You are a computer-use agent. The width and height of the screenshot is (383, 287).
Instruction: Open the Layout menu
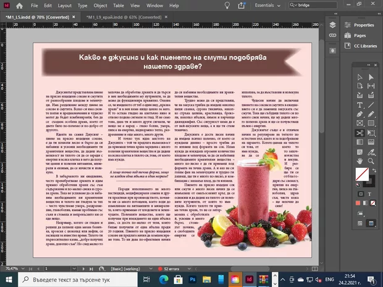coord(64,5)
